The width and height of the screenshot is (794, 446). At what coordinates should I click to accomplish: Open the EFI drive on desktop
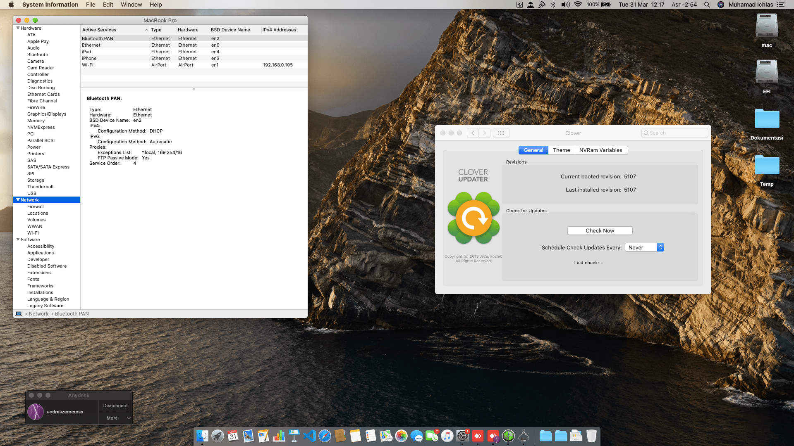(x=766, y=73)
